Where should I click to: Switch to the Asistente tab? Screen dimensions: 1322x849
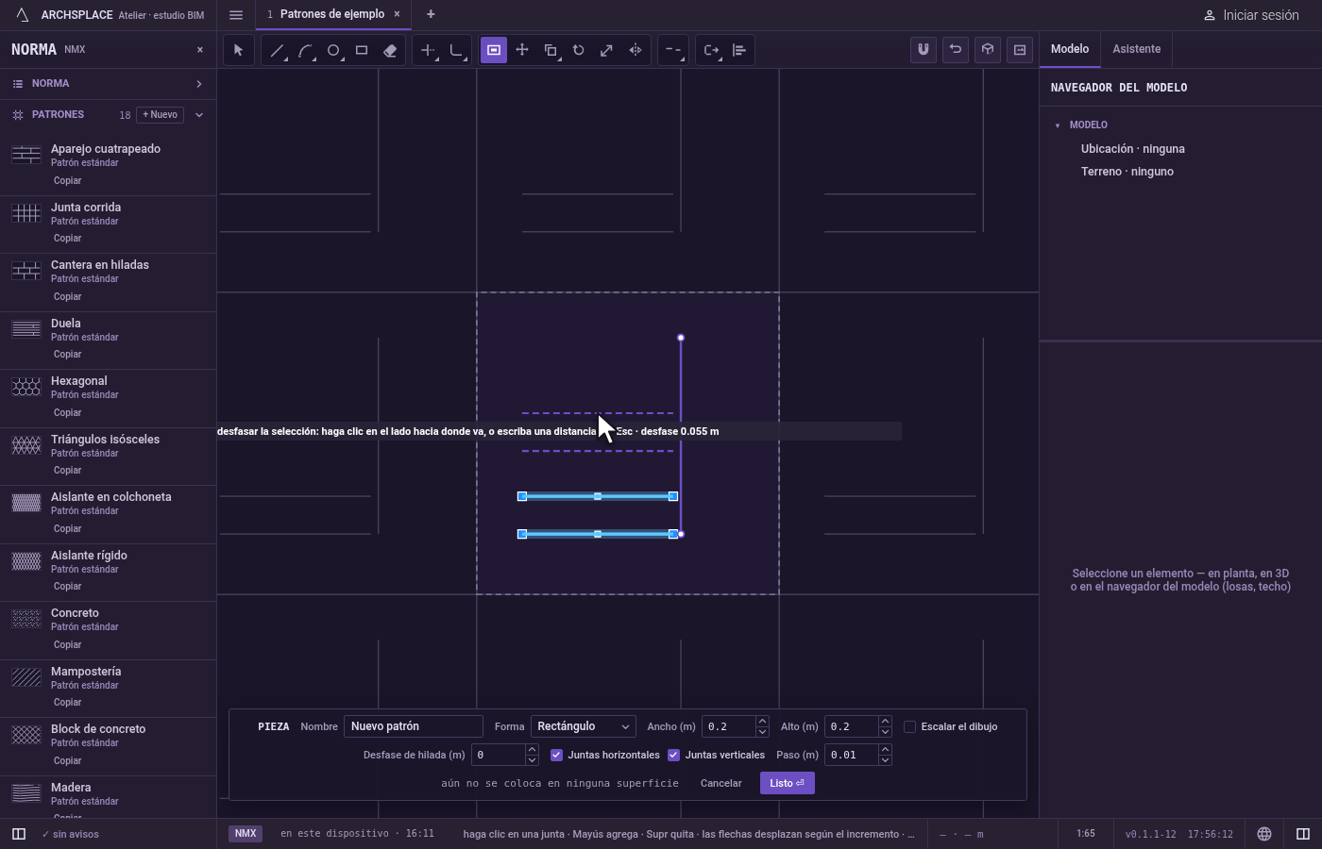[x=1136, y=49]
